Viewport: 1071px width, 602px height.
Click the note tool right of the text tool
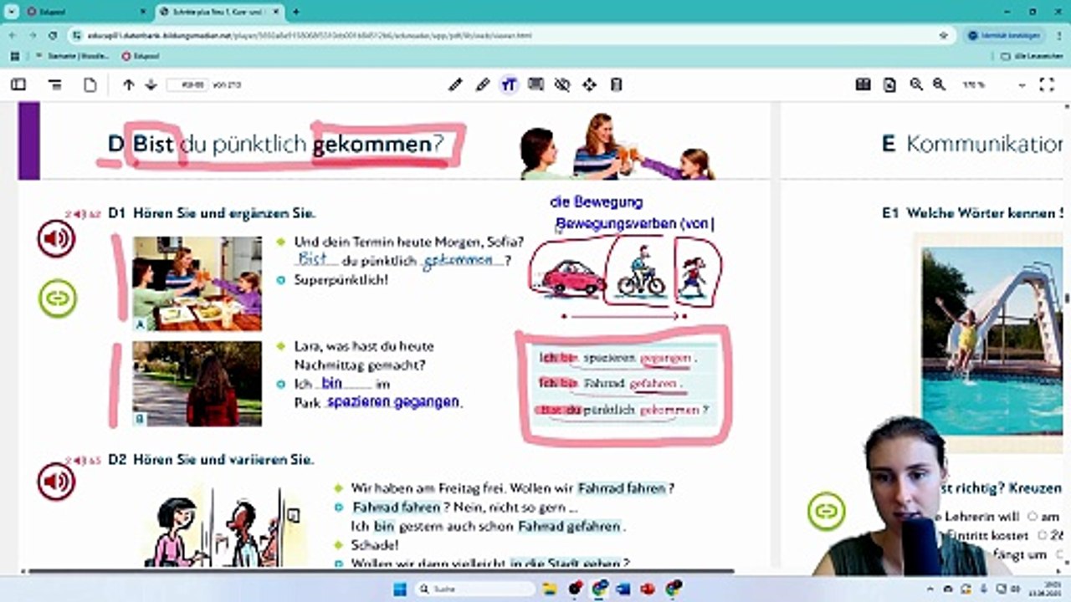pos(535,84)
